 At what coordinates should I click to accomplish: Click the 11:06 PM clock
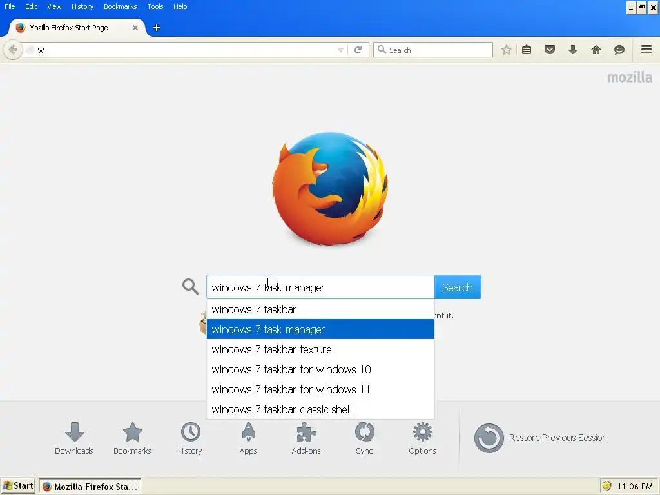pos(635,487)
